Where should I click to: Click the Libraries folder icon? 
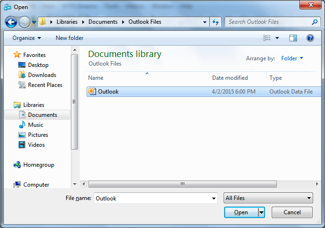pyautogui.click(x=17, y=105)
